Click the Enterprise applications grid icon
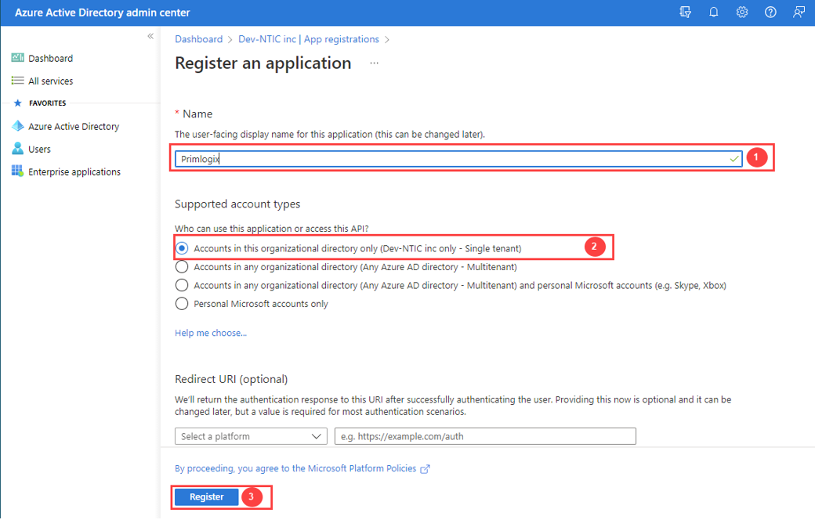Viewport: 815px width, 527px height. tap(18, 171)
